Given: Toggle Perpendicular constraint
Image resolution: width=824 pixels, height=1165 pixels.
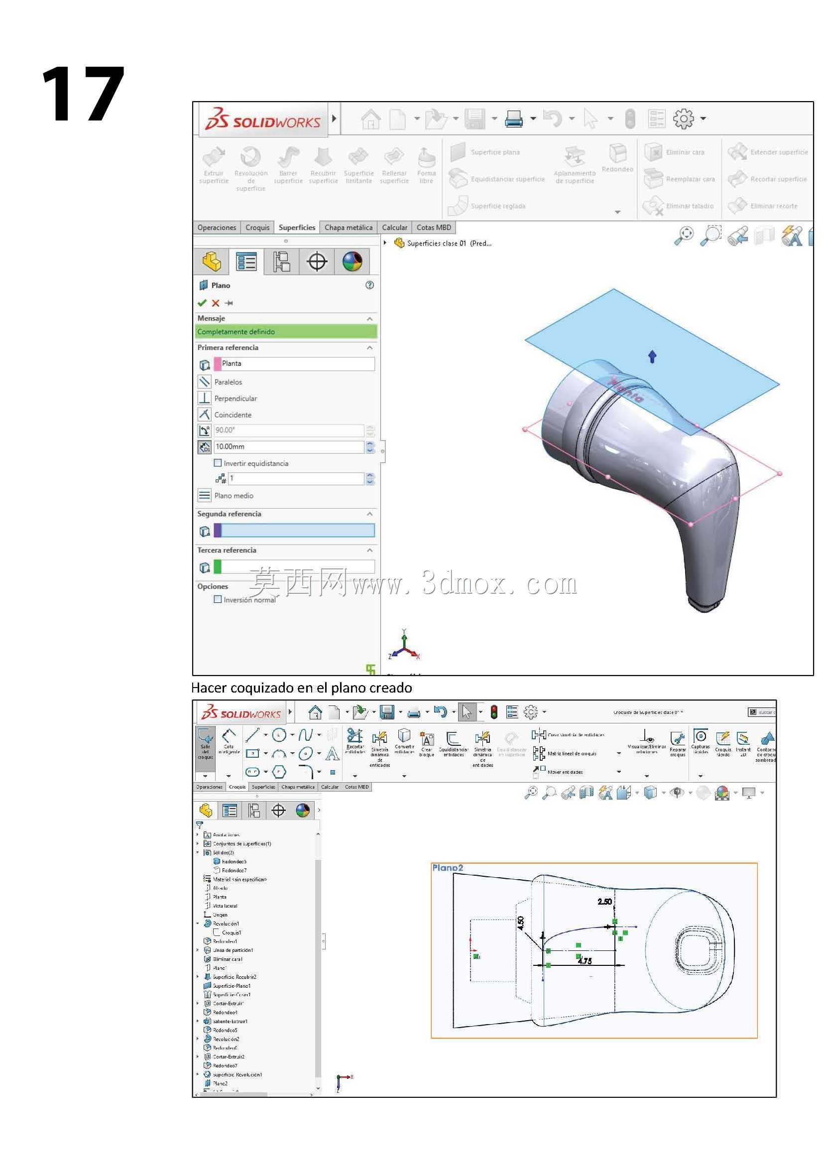Looking at the screenshot, I should (x=205, y=398).
